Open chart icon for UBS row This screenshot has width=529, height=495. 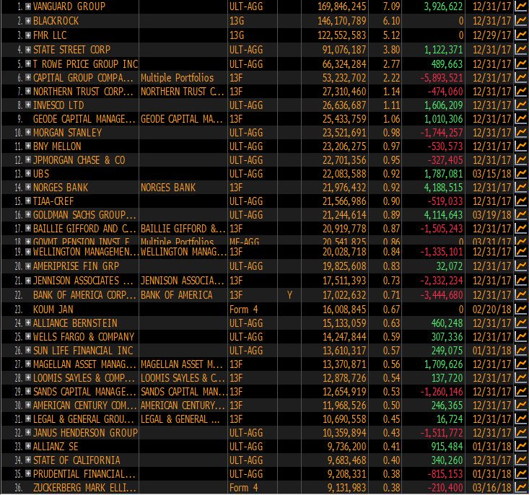521,174
